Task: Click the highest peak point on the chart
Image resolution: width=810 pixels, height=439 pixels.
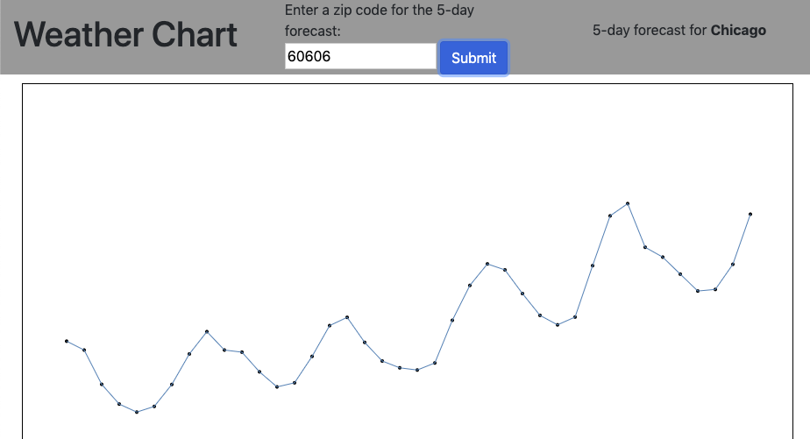Action: (628, 204)
